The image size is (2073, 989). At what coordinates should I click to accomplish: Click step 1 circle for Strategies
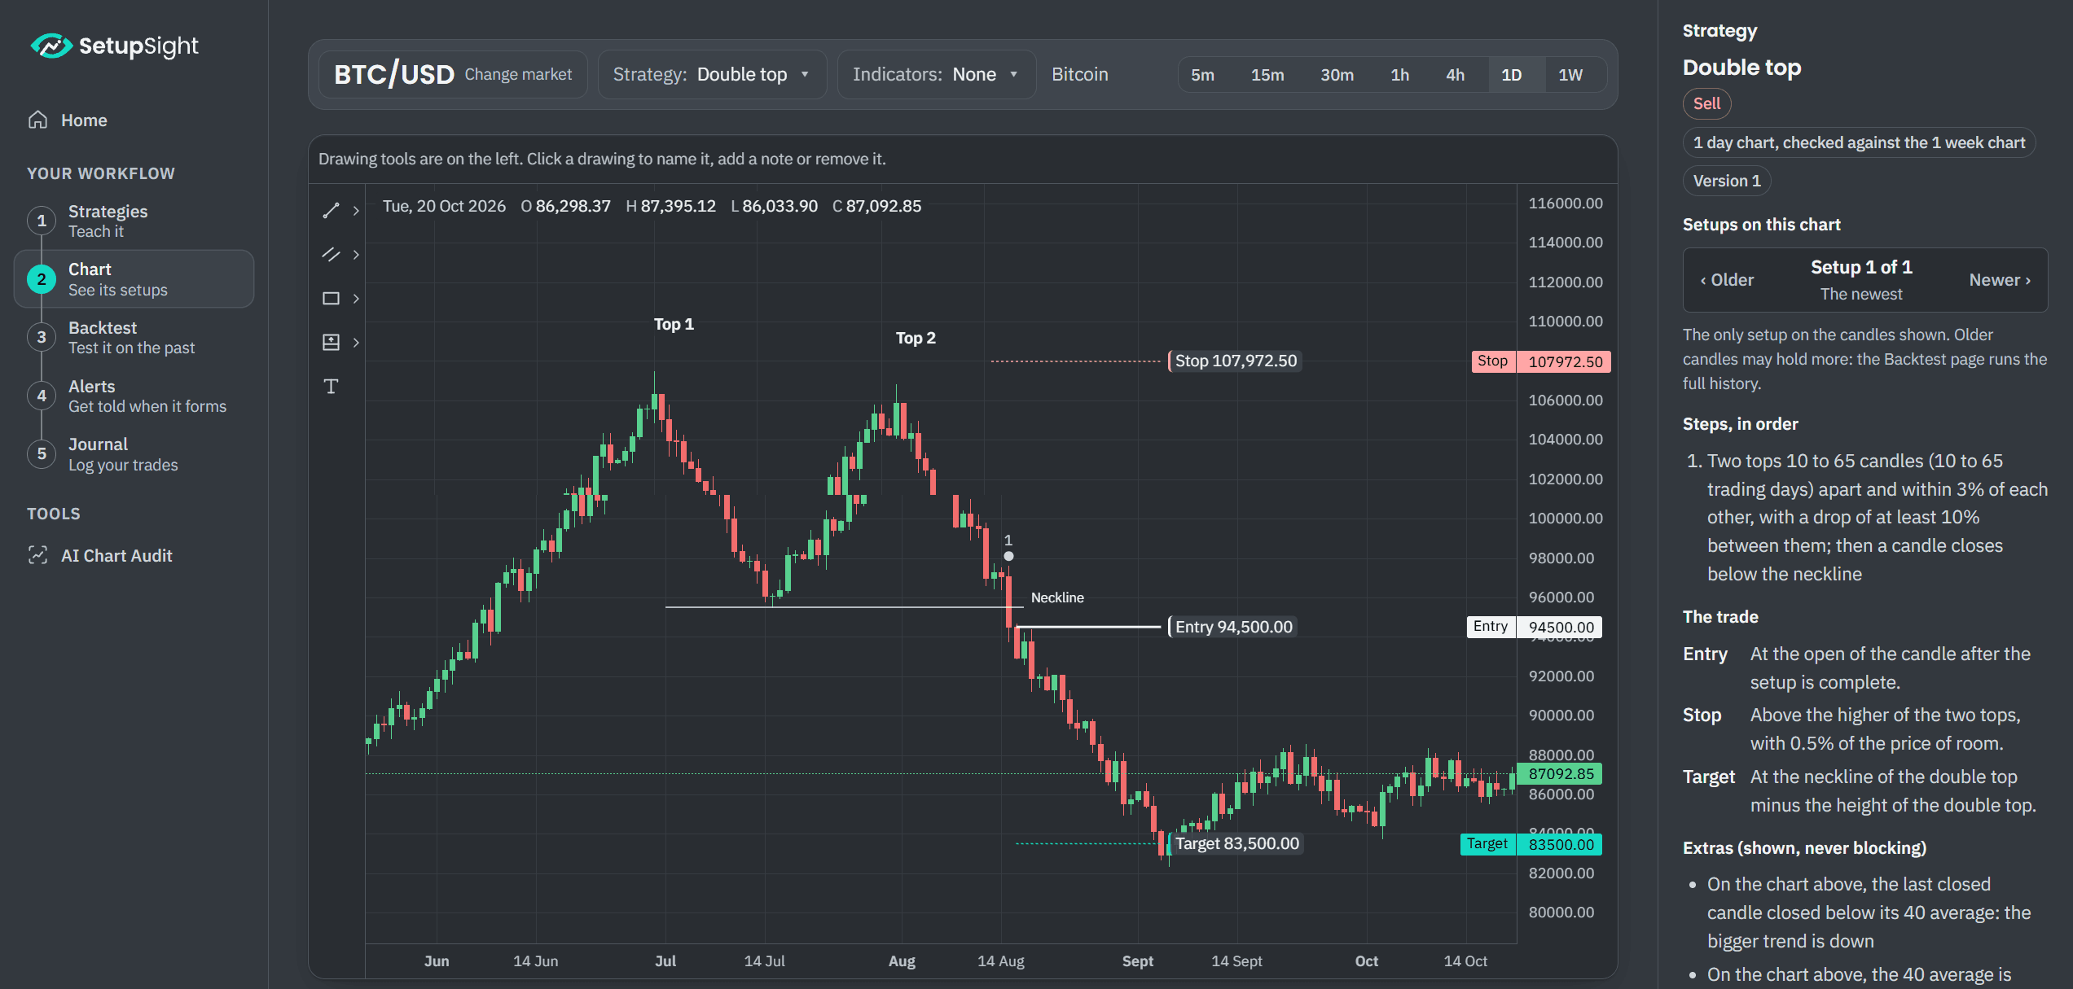pos(42,221)
